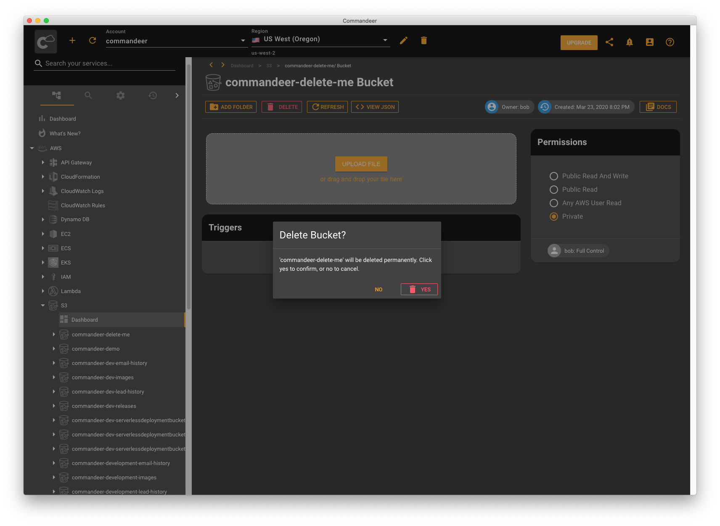Viewport: 720px width, 526px height.
Task: Open the share icon in header
Action: 609,42
